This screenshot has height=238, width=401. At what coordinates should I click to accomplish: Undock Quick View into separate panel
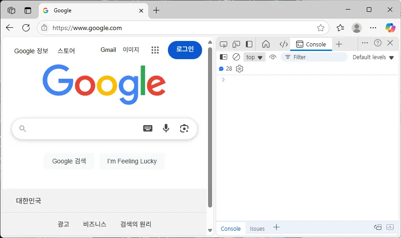tap(378, 227)
